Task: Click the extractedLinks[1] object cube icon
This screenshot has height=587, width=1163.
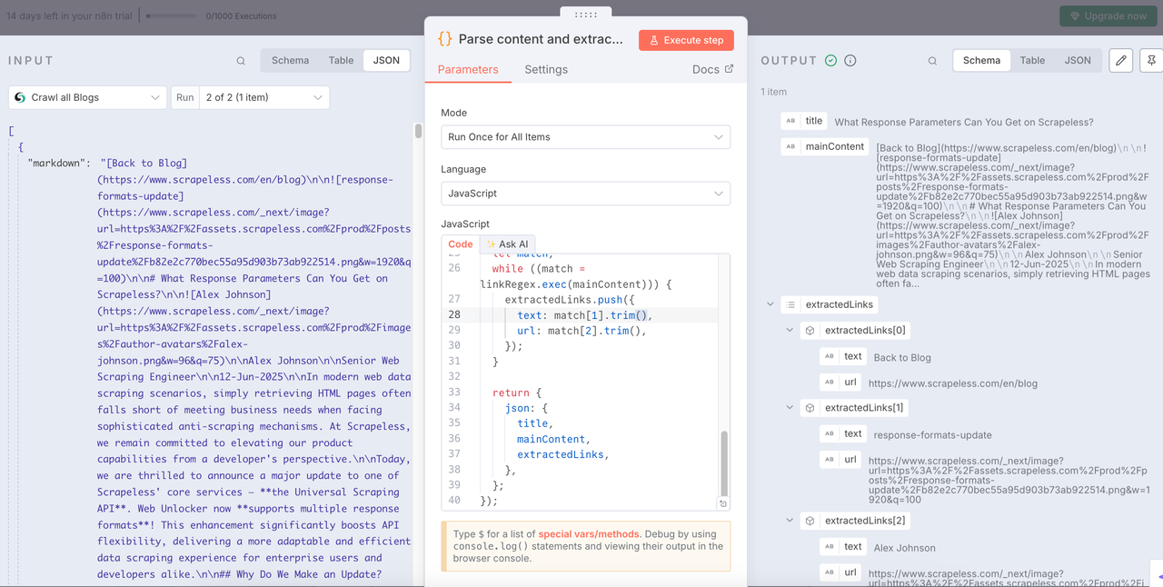Action: 810,408
